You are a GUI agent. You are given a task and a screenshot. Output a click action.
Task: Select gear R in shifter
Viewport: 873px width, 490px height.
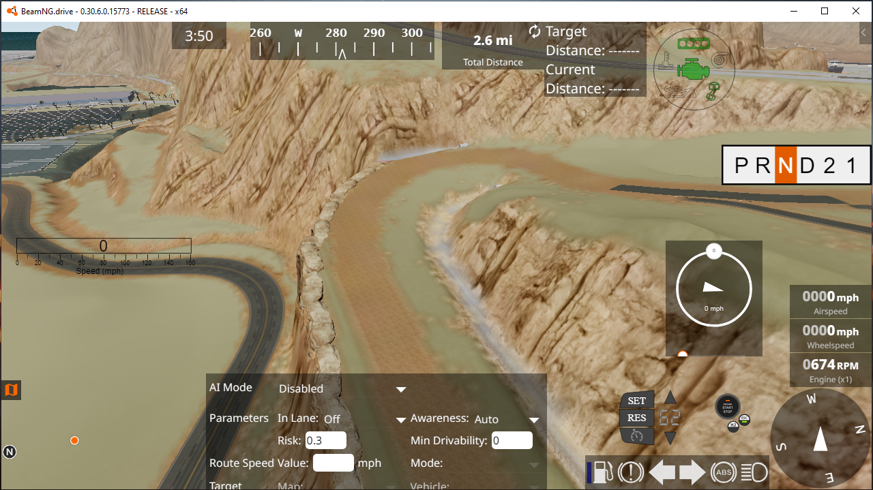763,165
